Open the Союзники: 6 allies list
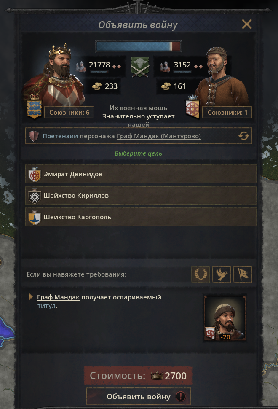This screenshot has width=278, height=409. pos(69,113)
